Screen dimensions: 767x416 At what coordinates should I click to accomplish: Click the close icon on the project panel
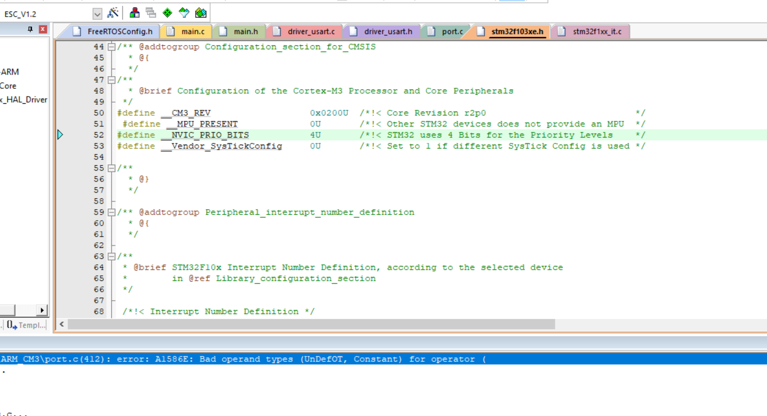(44, 29)
